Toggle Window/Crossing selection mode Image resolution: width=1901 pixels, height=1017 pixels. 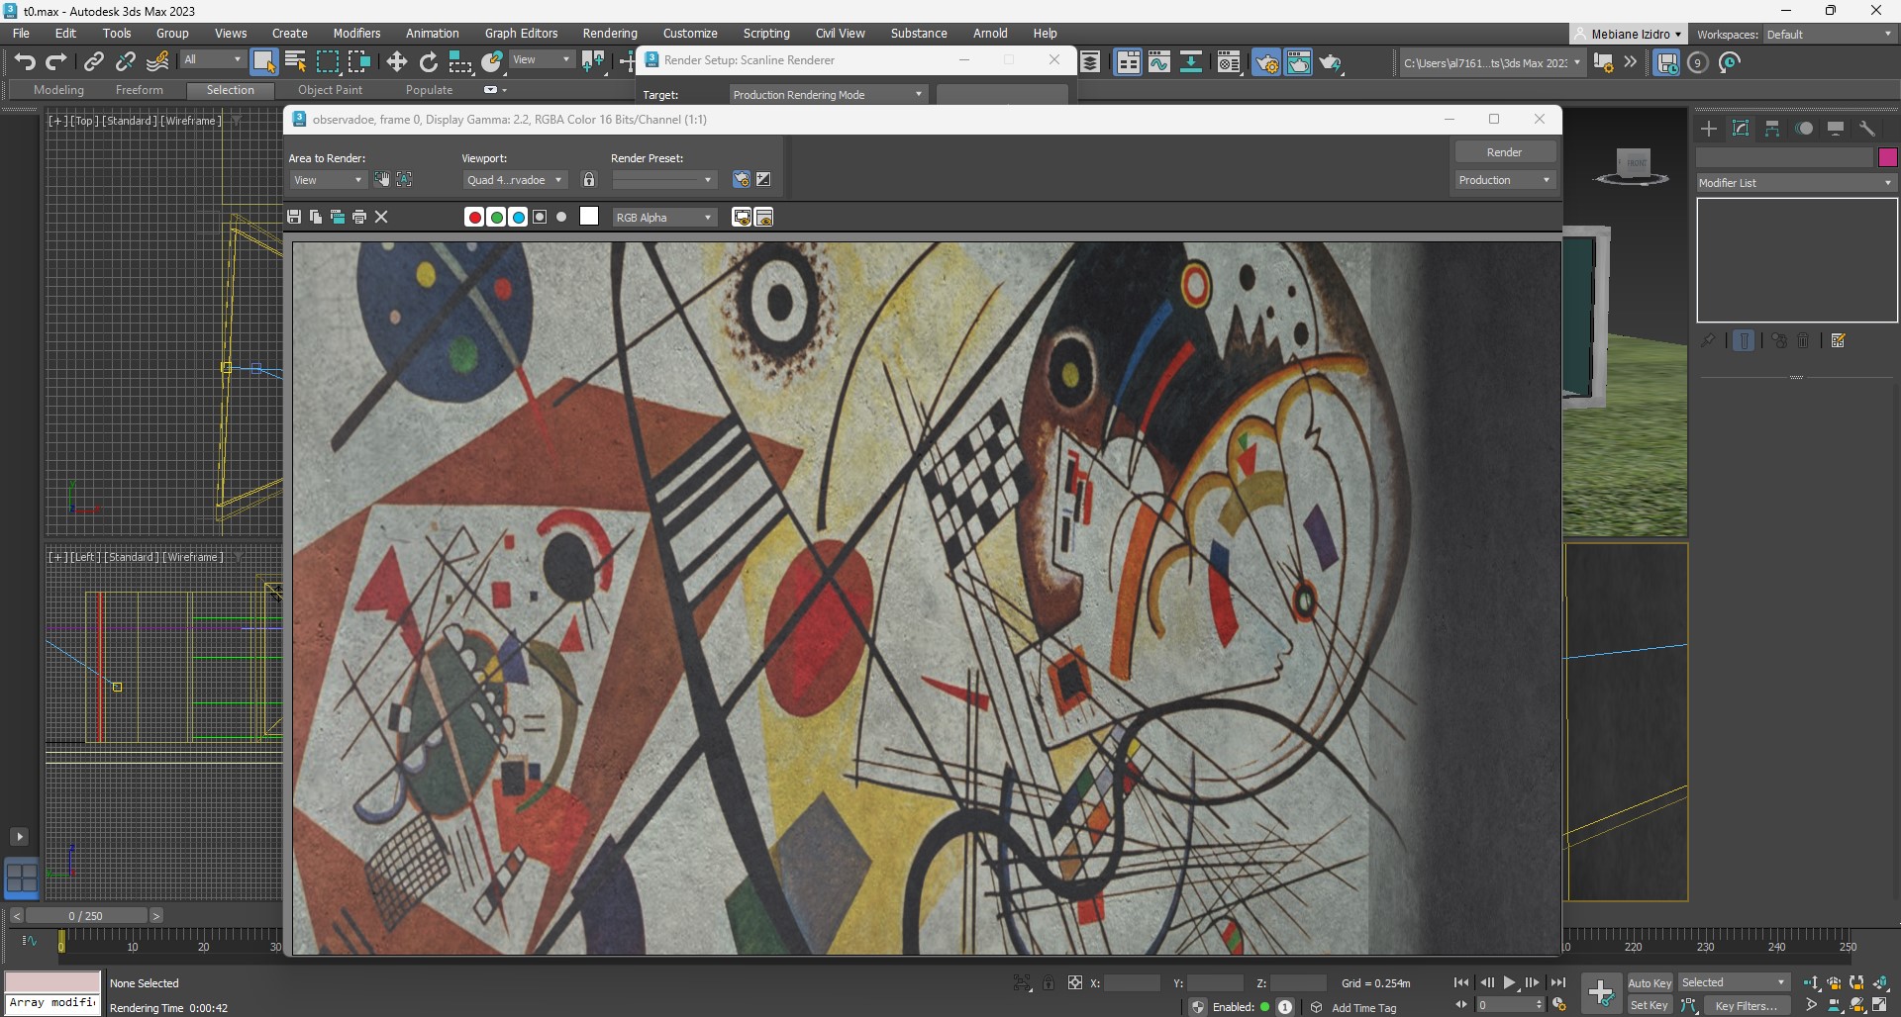point(358,62)
